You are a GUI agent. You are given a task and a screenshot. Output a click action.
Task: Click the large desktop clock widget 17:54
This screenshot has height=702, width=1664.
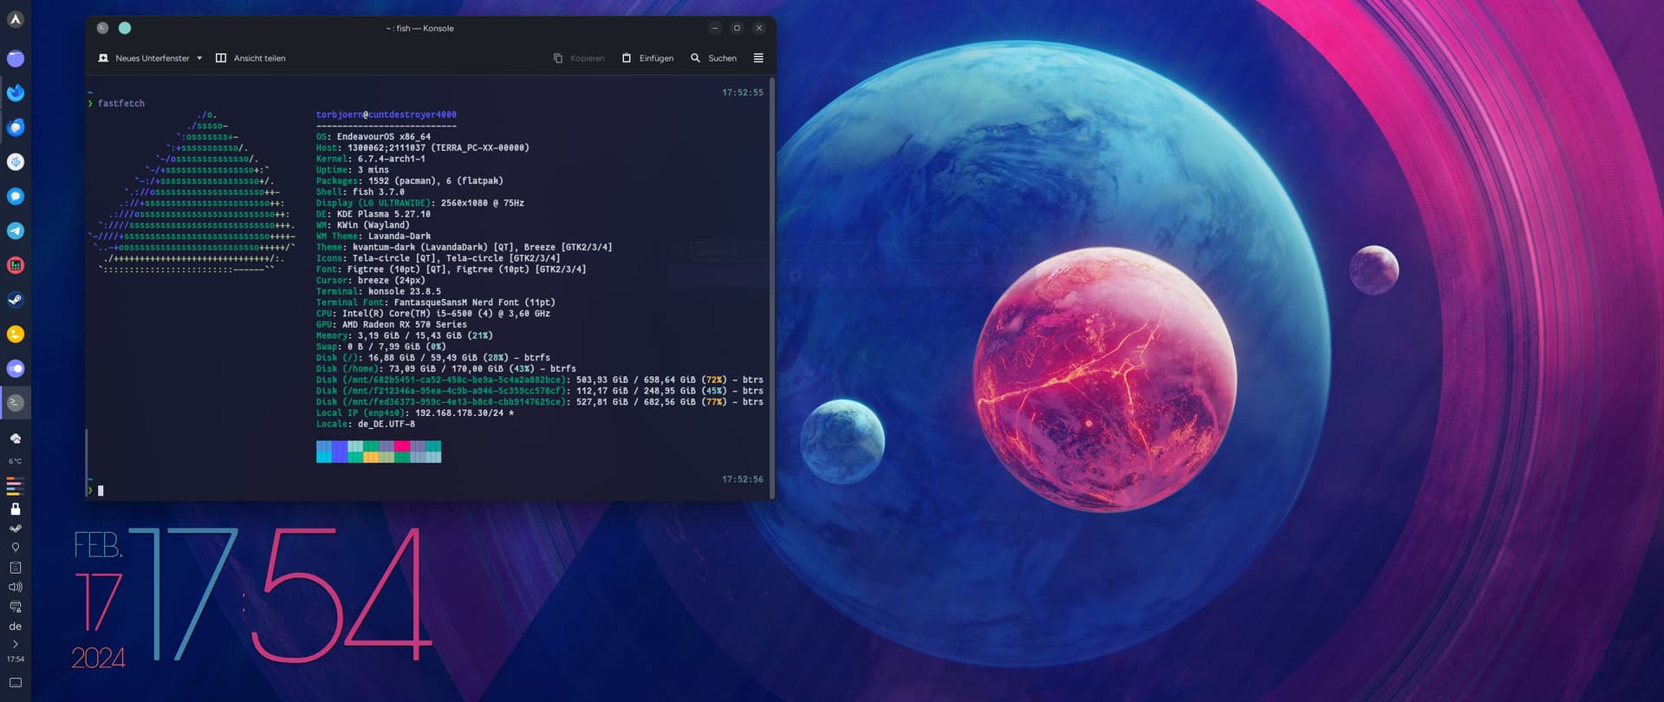pyautogui.click(x=281, y=595)
